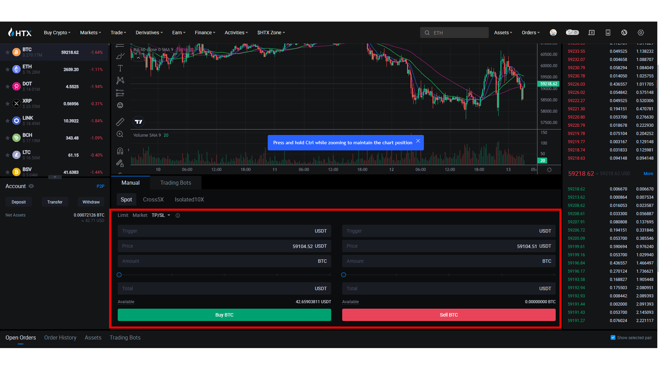Close the Ctrl zoom tip banner
Viewport: 659px width, 370px height.
coord(418,141)
